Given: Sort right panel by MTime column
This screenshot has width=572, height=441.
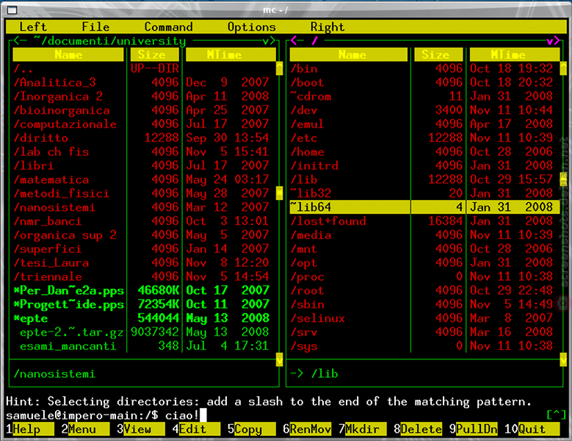Looking at the screenshot, I should pyautogui.click(x=515, y=54).
